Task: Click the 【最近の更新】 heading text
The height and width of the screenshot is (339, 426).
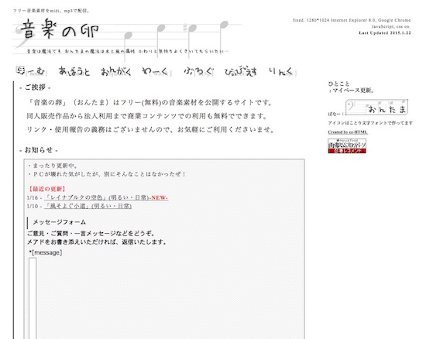Action: [46, 189]
